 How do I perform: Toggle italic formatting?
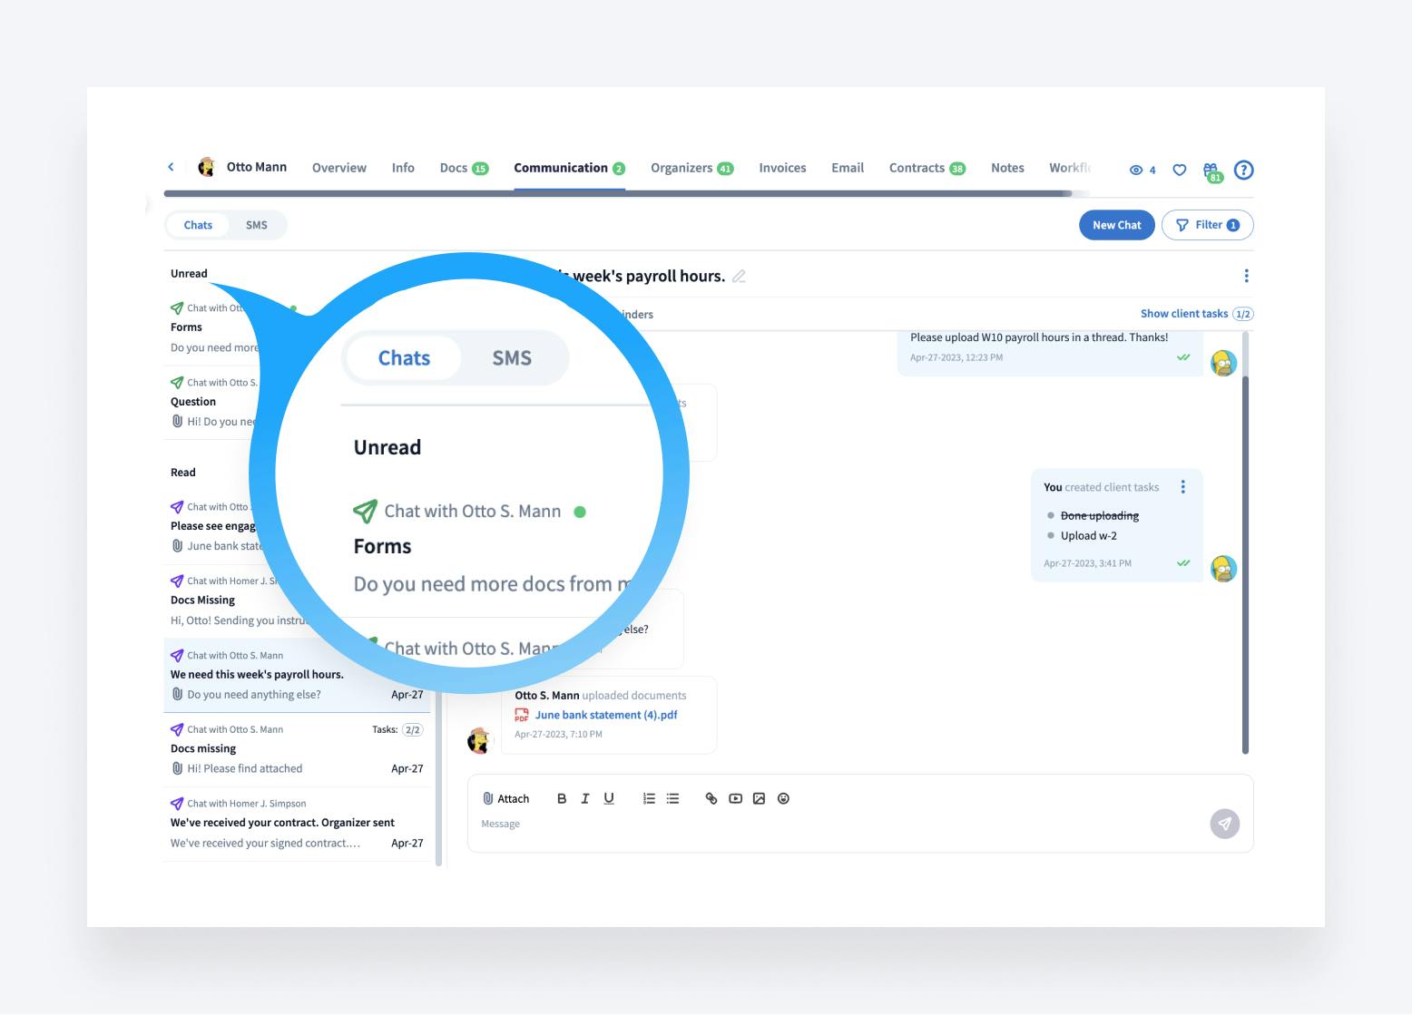[585, 798]
